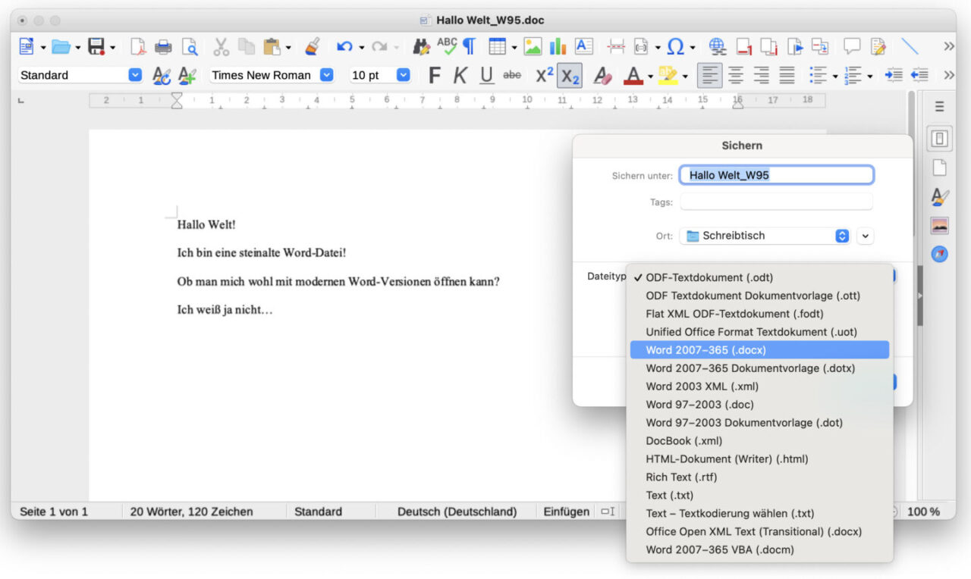The image size is (971, 579).
Task: Export the document directly as PDF
Action: (x=137, y=46)
